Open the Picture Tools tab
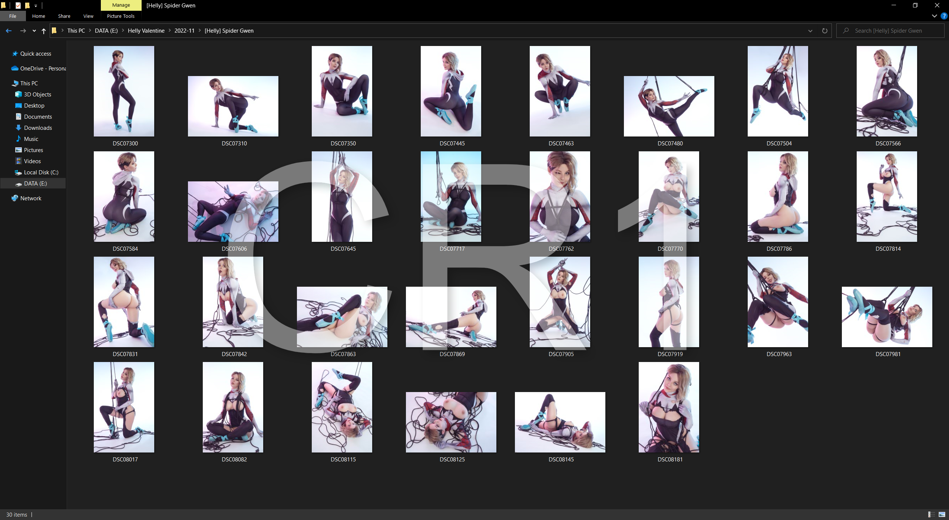 pyautogui.click(x=120, y=16)
